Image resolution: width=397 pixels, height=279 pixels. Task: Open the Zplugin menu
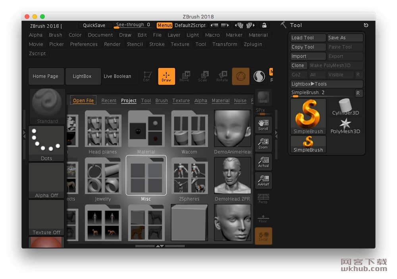click(x=253, y=44)
